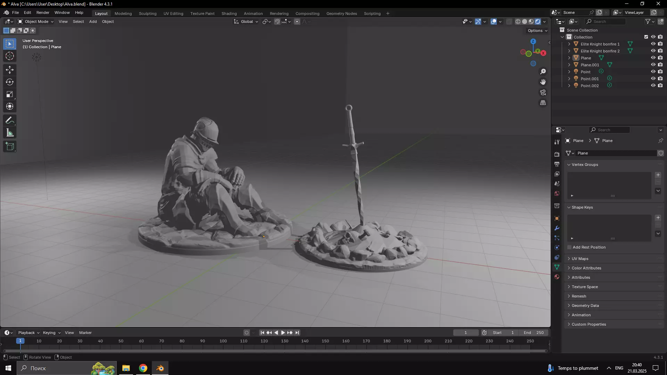The height and width of the screenshot is (375, 667).
Task: Click the Toggle Camera View icon
Action: click(543, 92)
